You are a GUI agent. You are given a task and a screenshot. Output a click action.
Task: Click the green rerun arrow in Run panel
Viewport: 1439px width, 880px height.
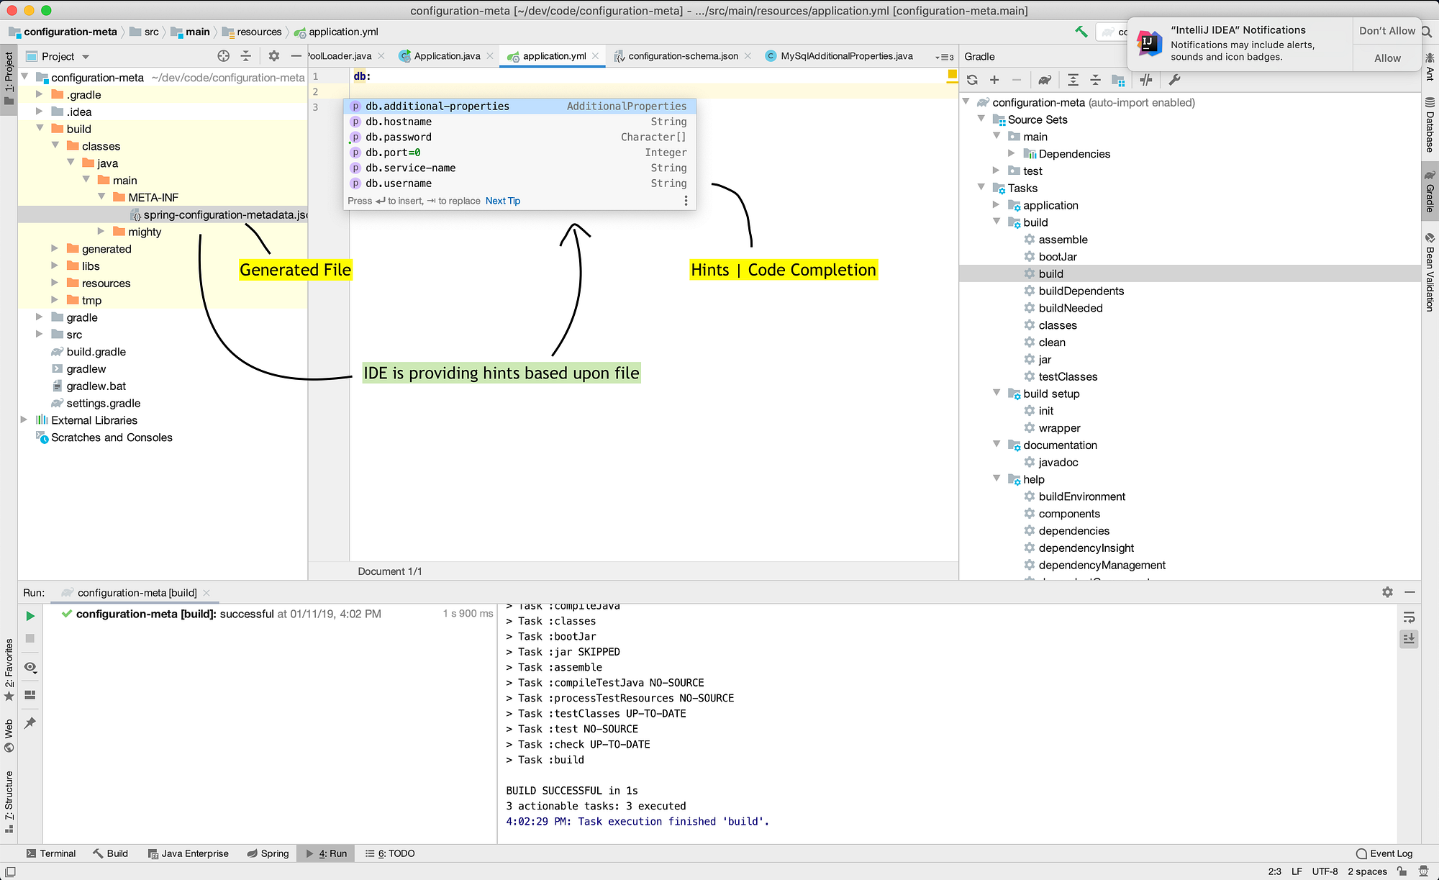click(30, 616)
